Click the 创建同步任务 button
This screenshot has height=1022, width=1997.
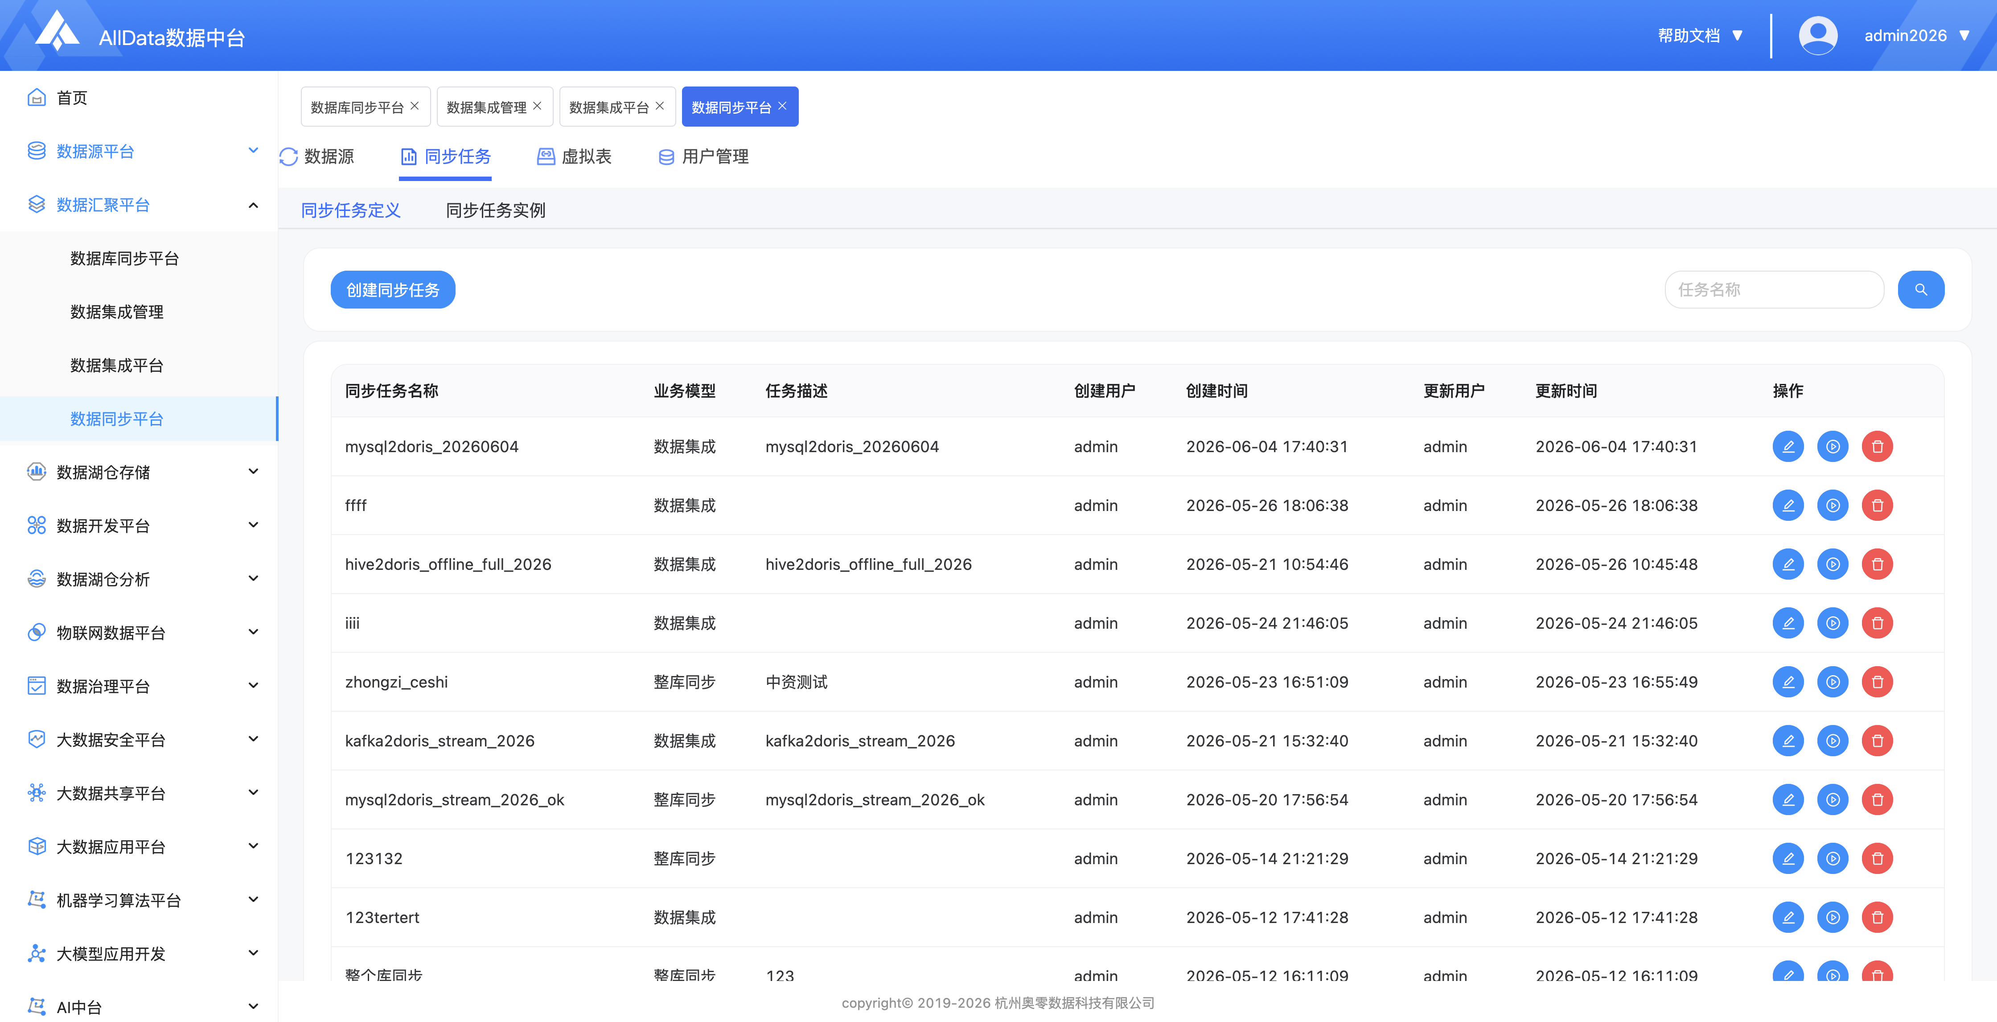point(392,289)
